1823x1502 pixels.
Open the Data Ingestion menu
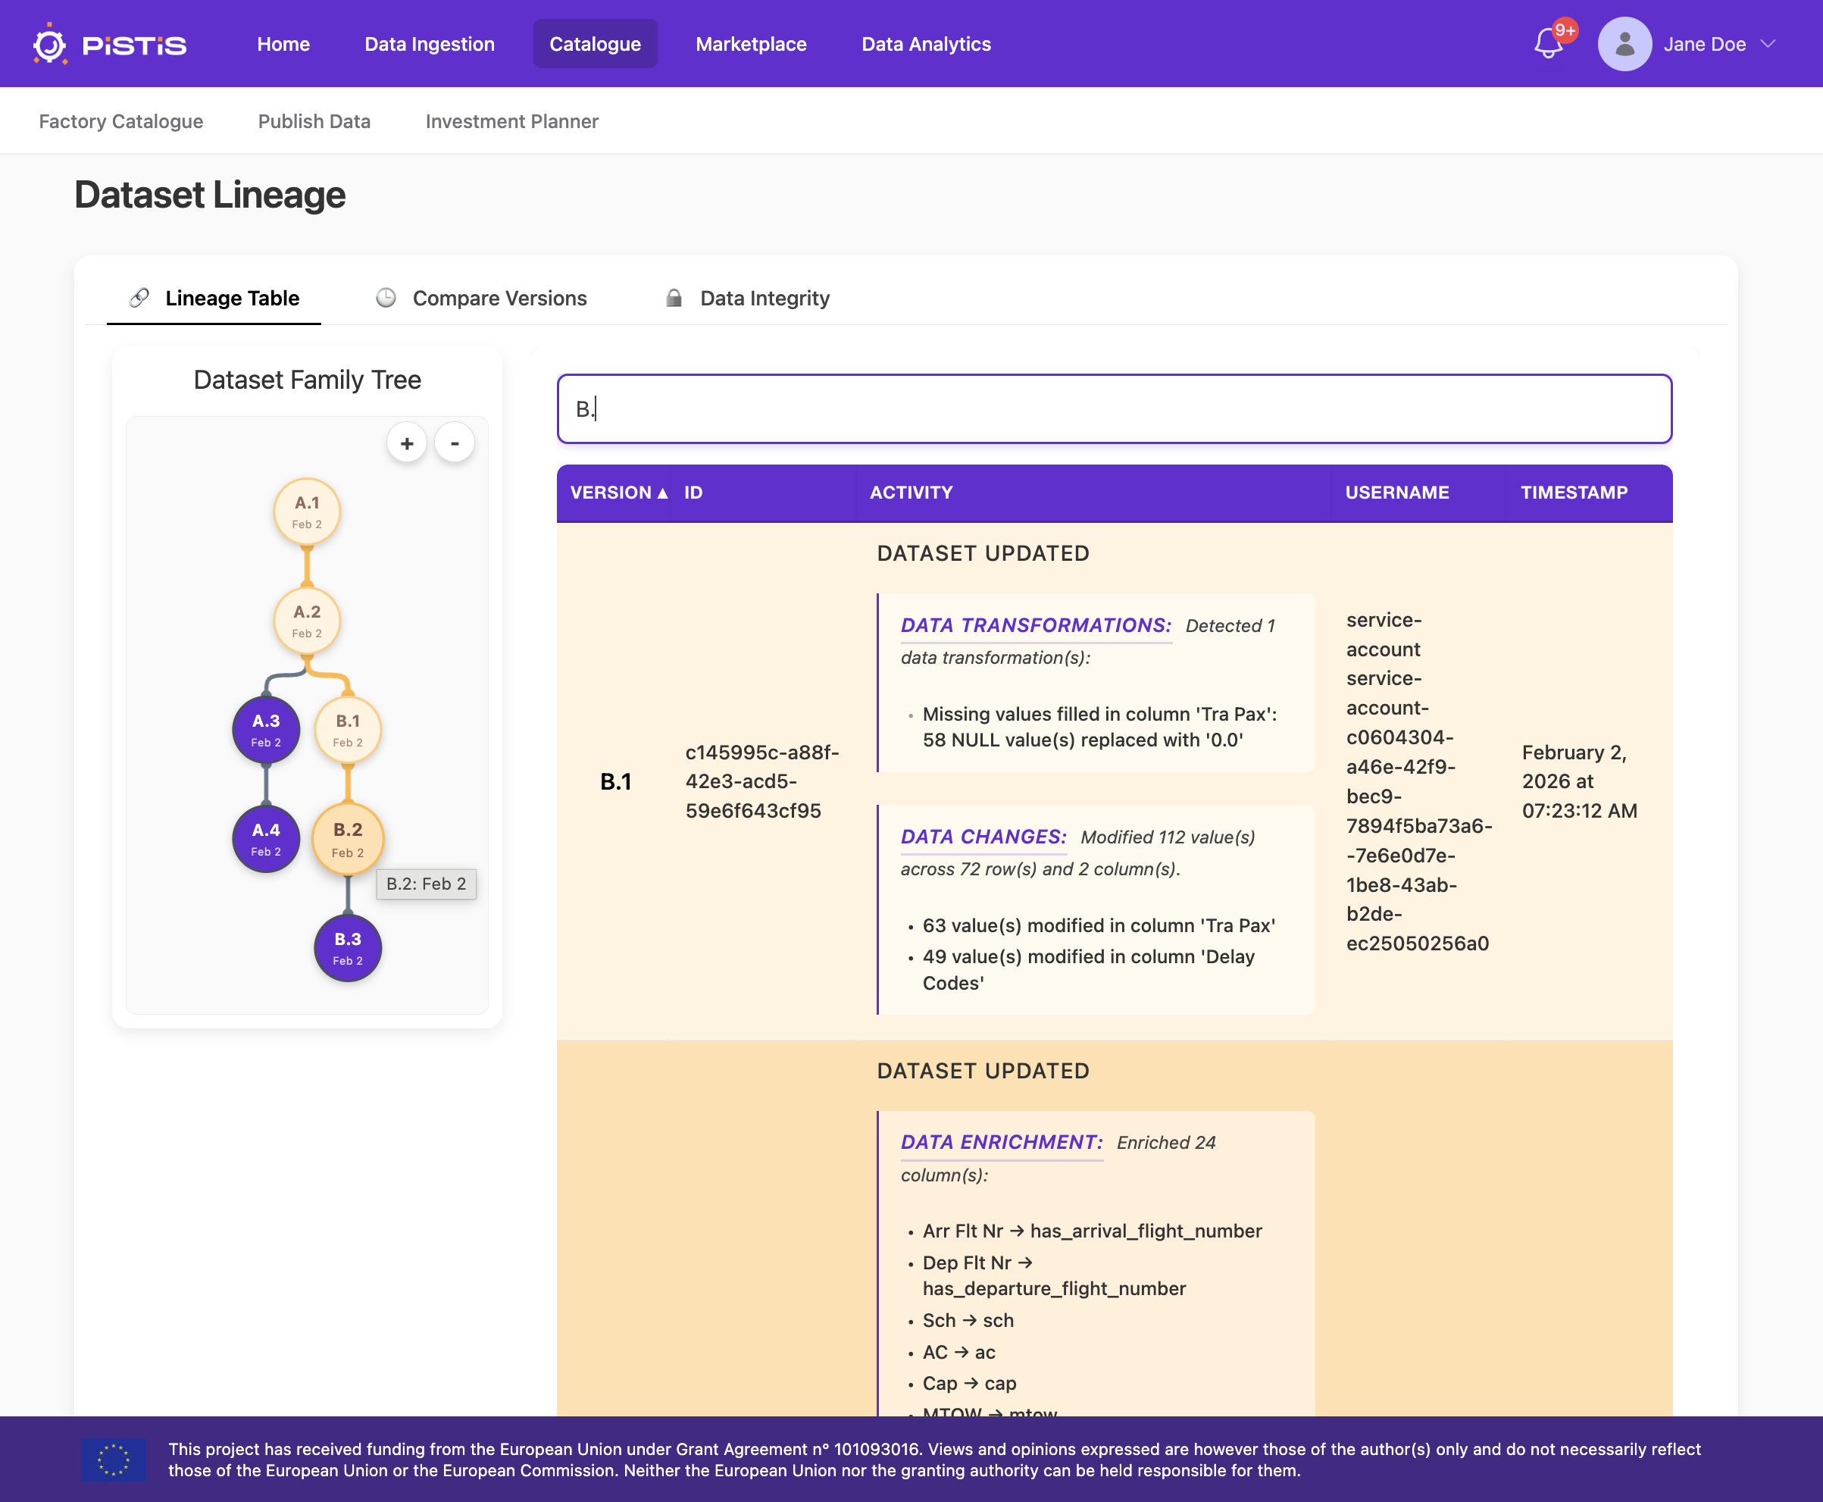[429, 44]
